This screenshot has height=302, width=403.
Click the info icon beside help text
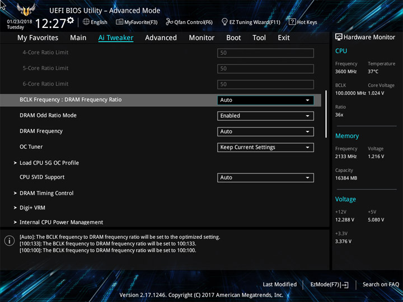click(10, 240)
